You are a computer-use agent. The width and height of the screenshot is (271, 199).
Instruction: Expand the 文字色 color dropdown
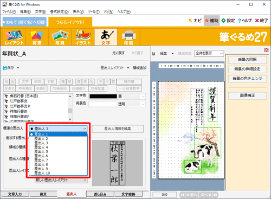coord(143,97)
